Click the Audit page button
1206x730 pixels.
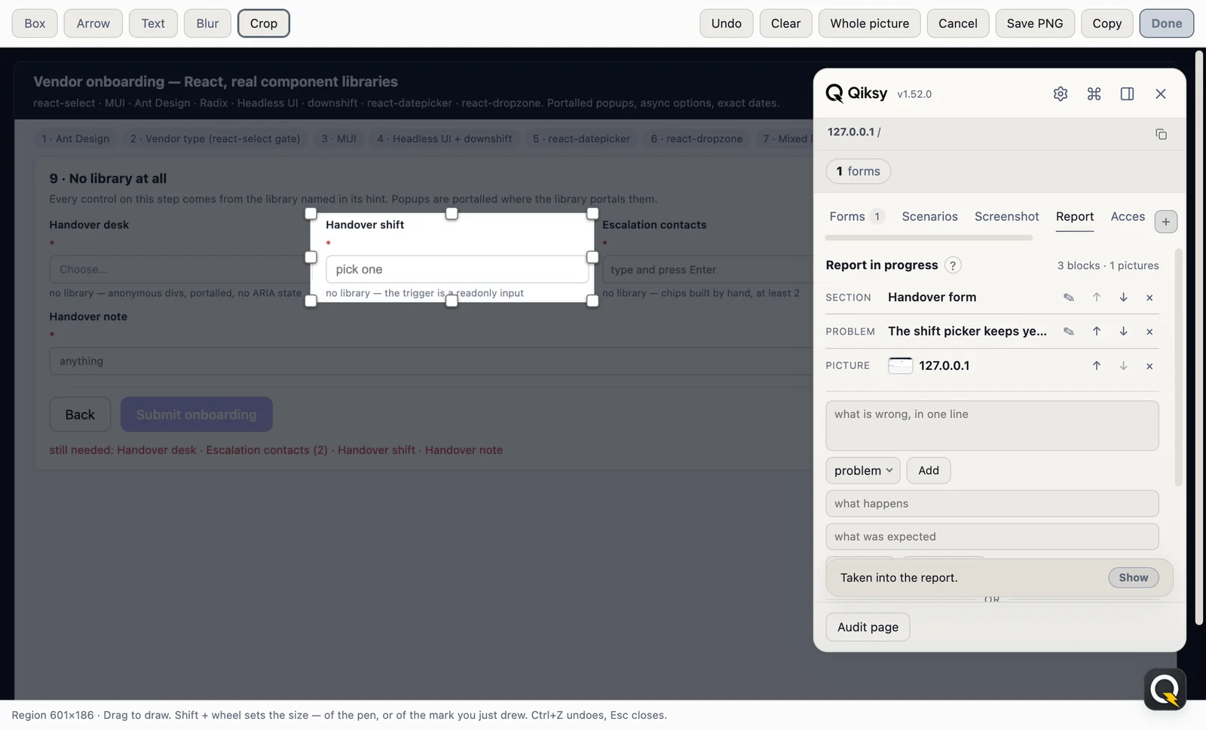868,627
